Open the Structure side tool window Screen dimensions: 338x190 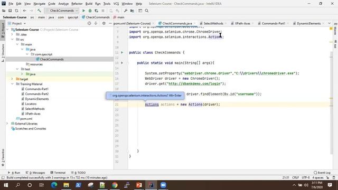point(3,53)
